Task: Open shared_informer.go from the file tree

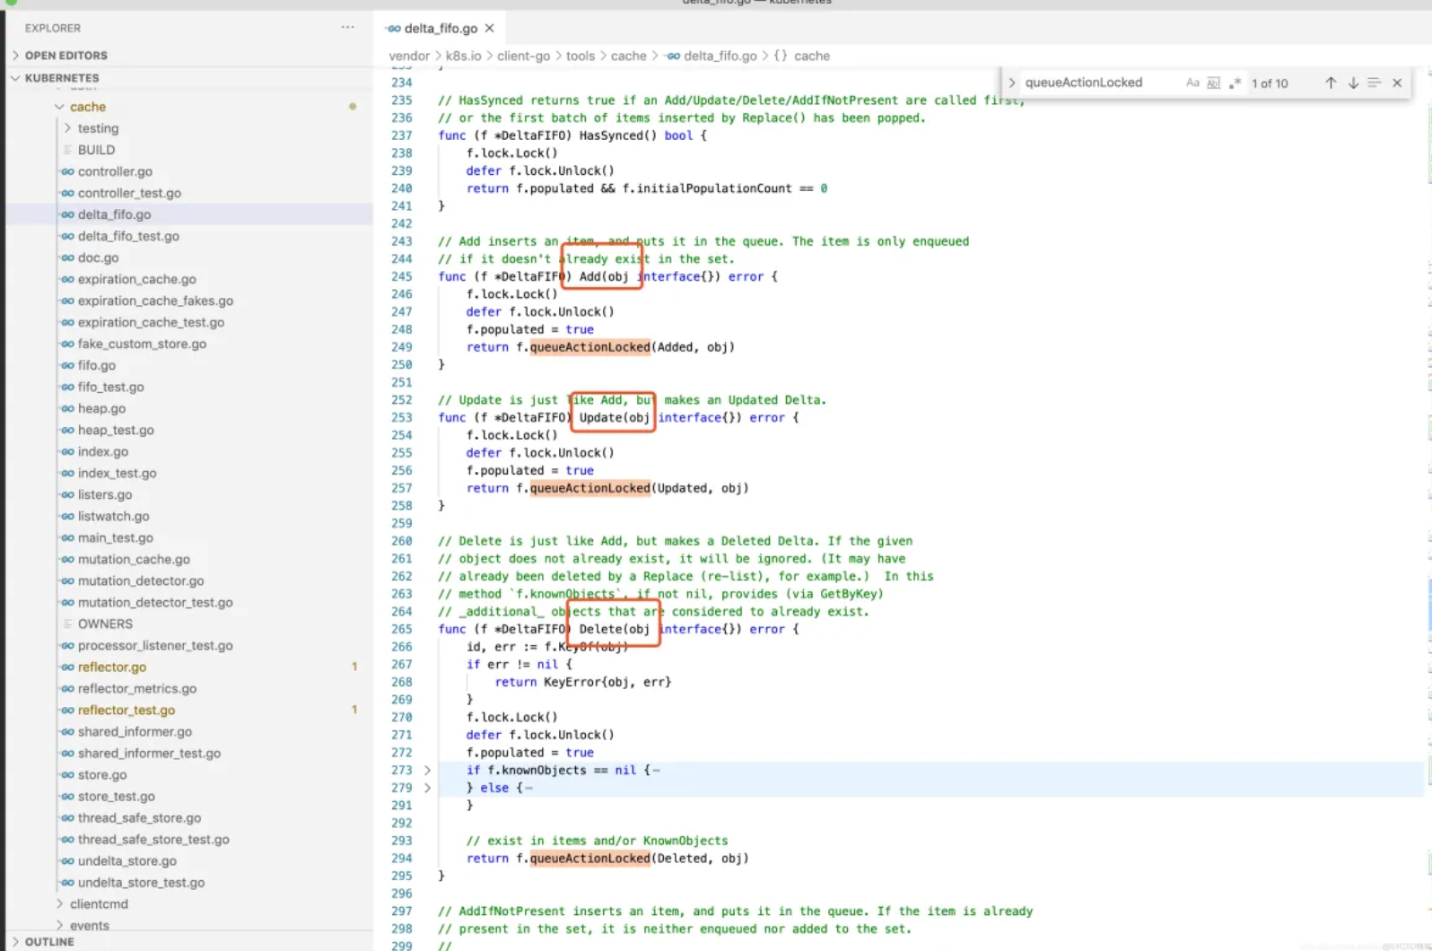Action: [x=135, y=731]
